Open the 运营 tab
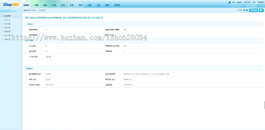 click(90, 5)
